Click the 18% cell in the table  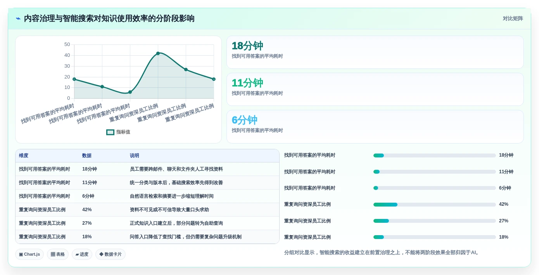tap(87, 237)
